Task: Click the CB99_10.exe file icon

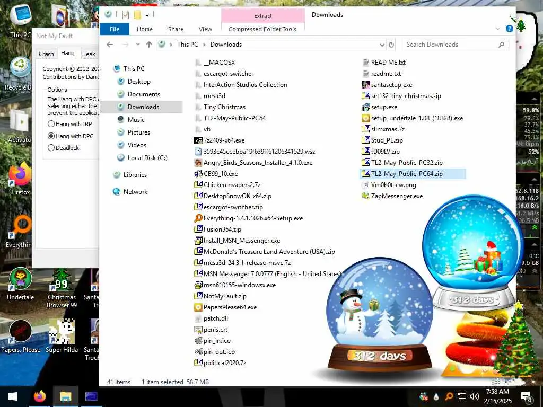Action: pos(198,173)
